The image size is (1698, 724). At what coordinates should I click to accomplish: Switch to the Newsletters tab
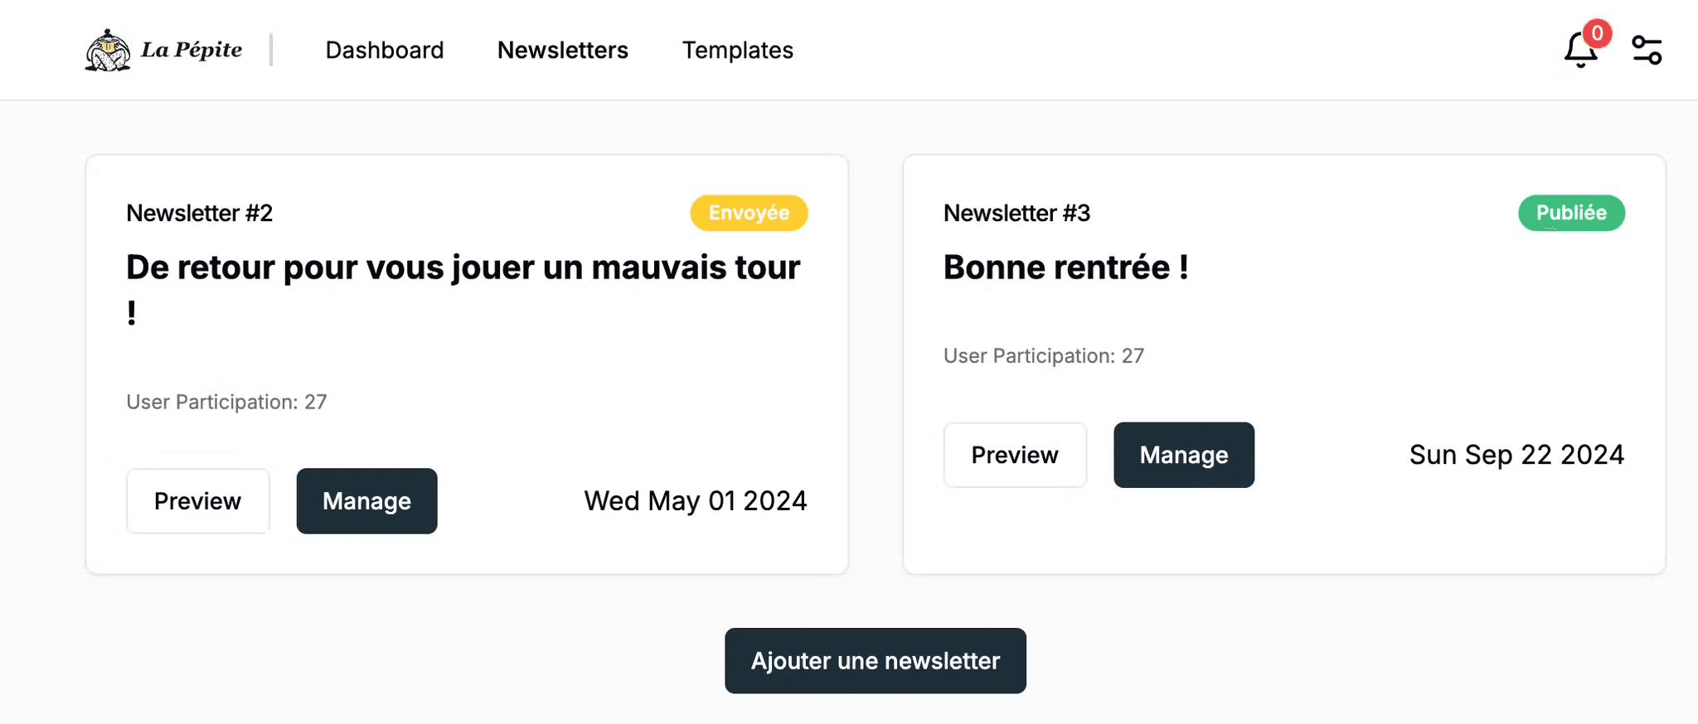click(x=562, y=50)
